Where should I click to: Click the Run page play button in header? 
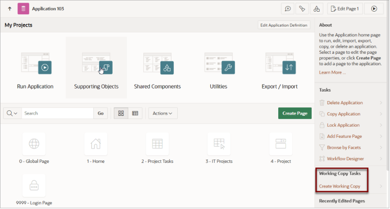point(374,9)
